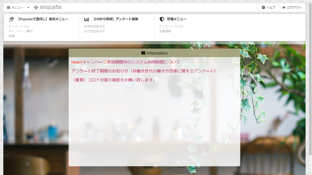Expand the メニュー dropdown arrow
Image resolution: width=312 pixels, height=175 pixels.
coord(28,8)
